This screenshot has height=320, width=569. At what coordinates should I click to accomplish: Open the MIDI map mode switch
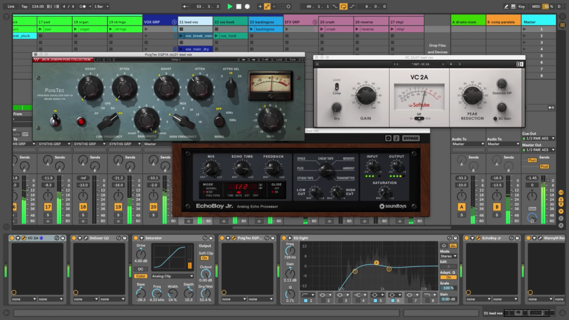(x=536, y=6)
